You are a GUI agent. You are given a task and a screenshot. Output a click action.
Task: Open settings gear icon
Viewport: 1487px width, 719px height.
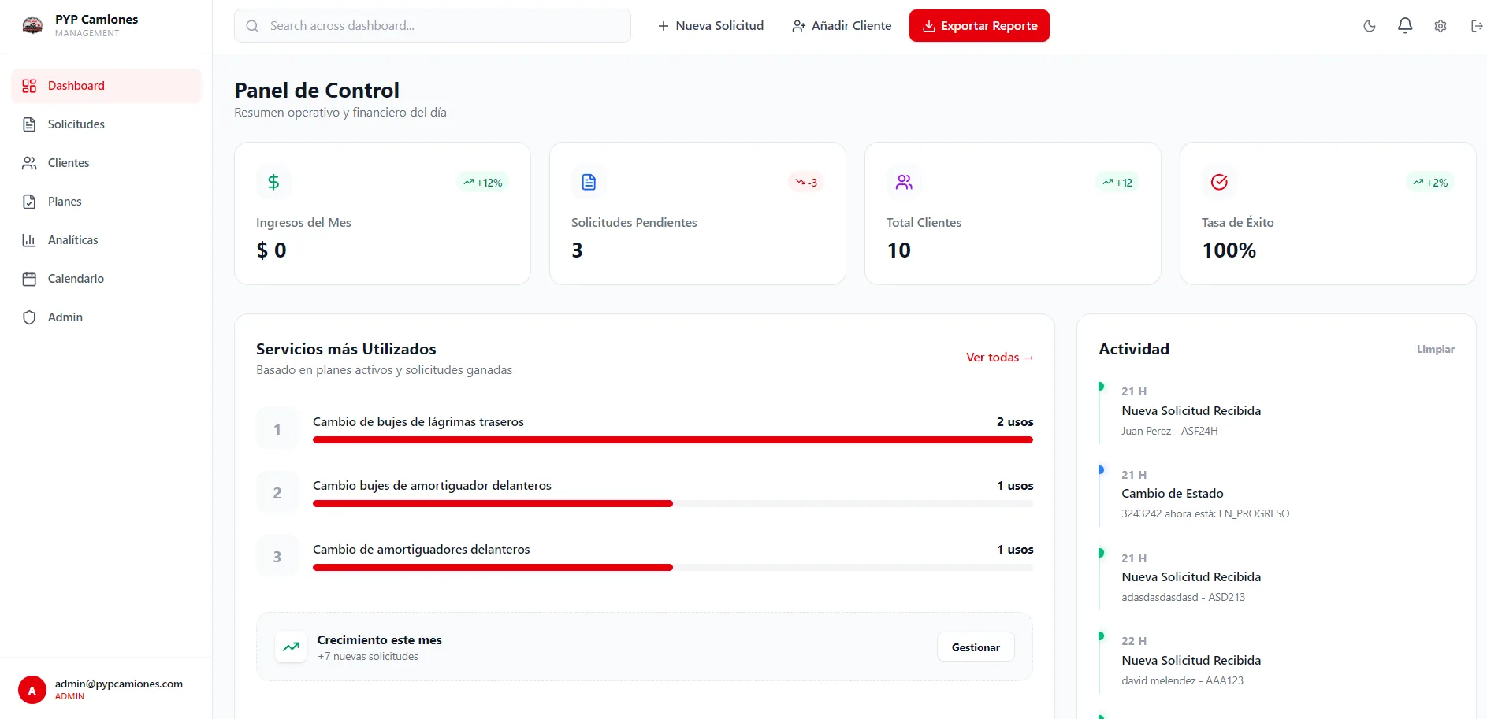click(1441, 26)
